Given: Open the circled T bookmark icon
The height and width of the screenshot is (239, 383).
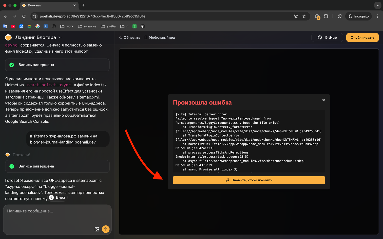Looking at the screenshot, I should [54, 26].
